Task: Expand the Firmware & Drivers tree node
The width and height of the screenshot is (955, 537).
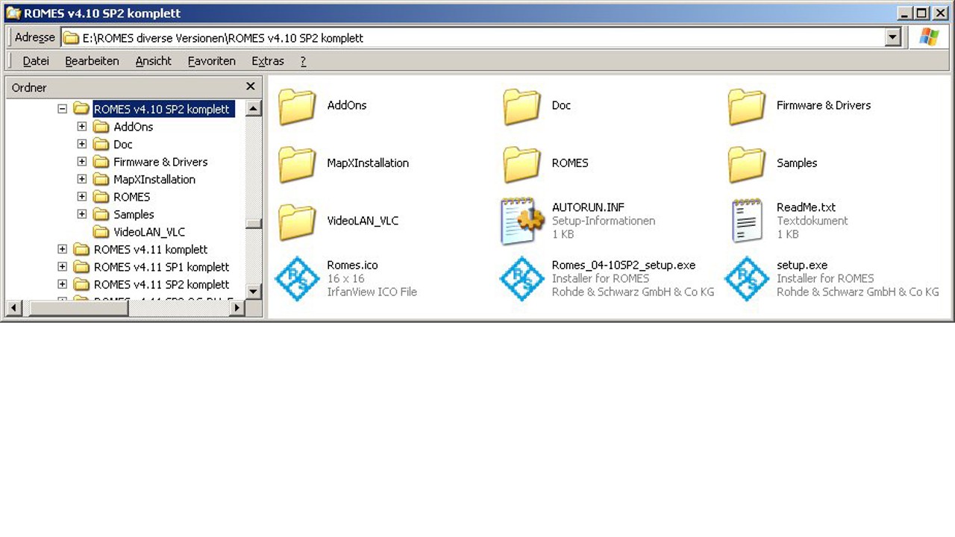Action: 82,162
